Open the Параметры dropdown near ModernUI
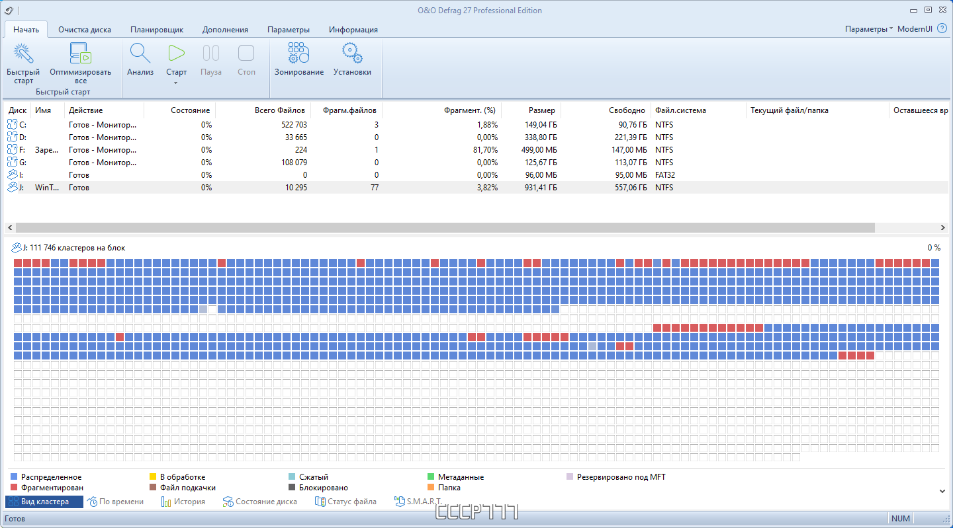953x528 pixels. click(x=862, y=28)
